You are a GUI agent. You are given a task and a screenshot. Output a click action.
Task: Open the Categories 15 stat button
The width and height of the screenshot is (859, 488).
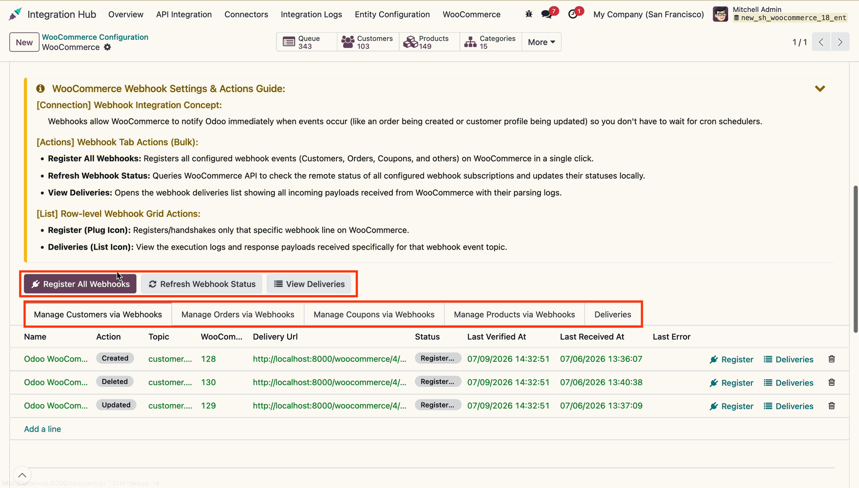491,42
